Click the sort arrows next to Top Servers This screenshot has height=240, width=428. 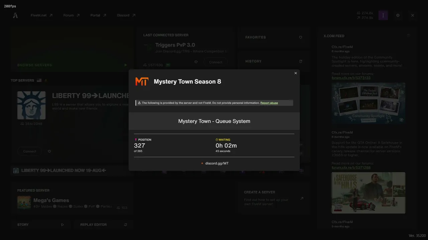pos(46,80)
